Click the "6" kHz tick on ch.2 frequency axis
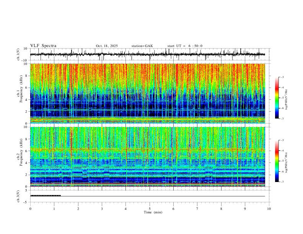303x234 pixels. tap(27, 151)
